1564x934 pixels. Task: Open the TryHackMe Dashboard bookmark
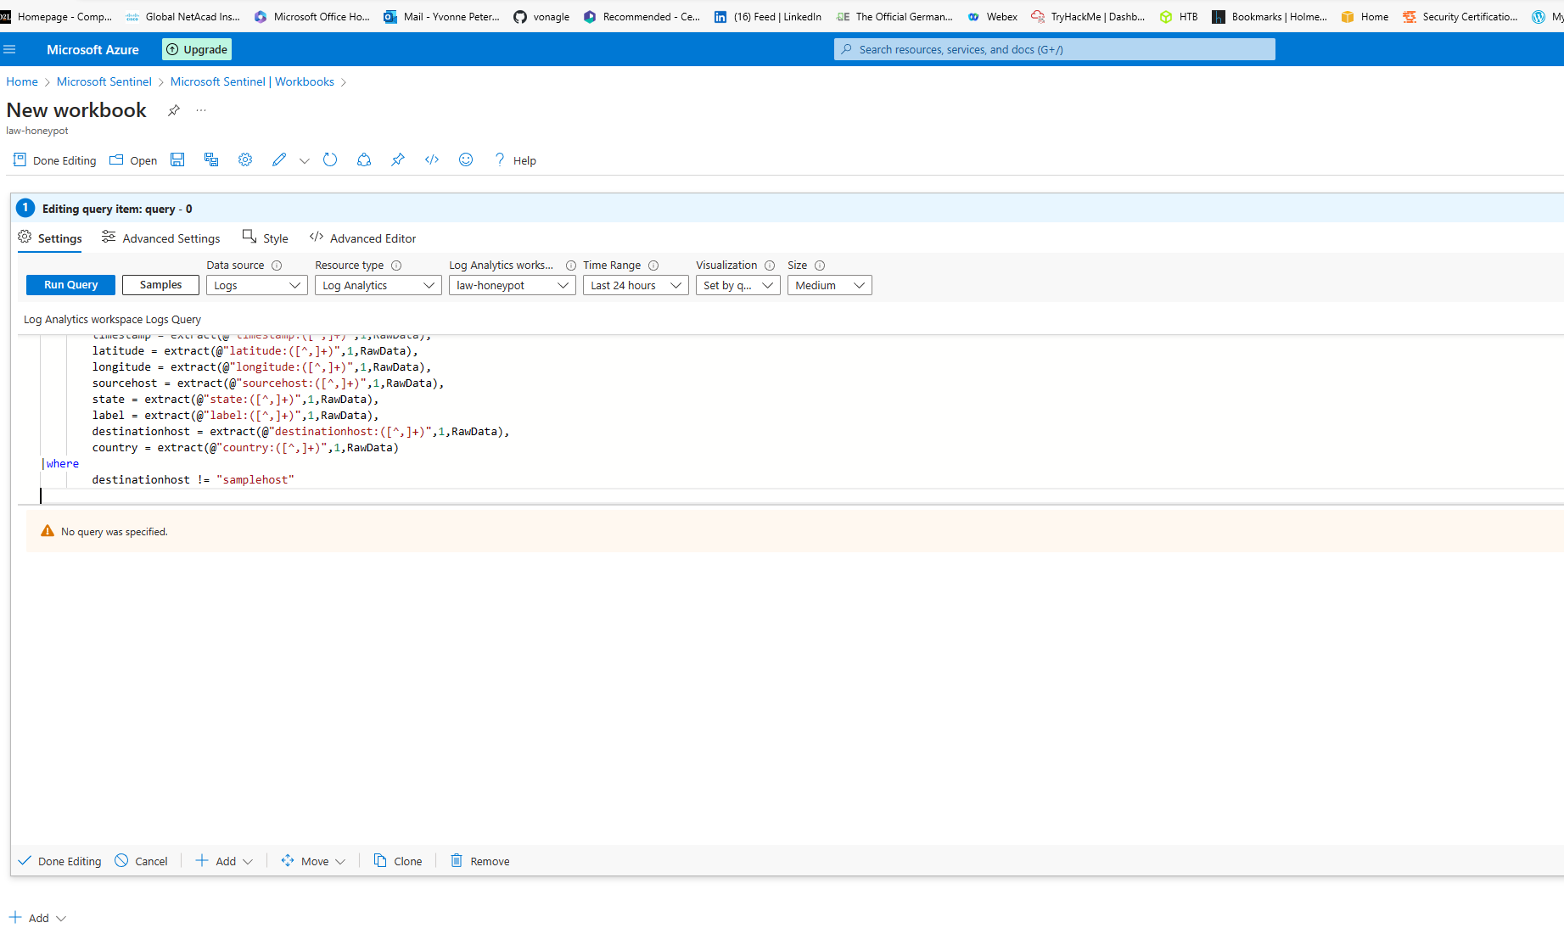(1088, 16)
